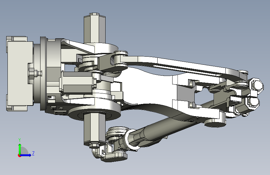270x175 pixels.
Task: Click the red X axis origin of triad
Action: [x=19, y=155]
